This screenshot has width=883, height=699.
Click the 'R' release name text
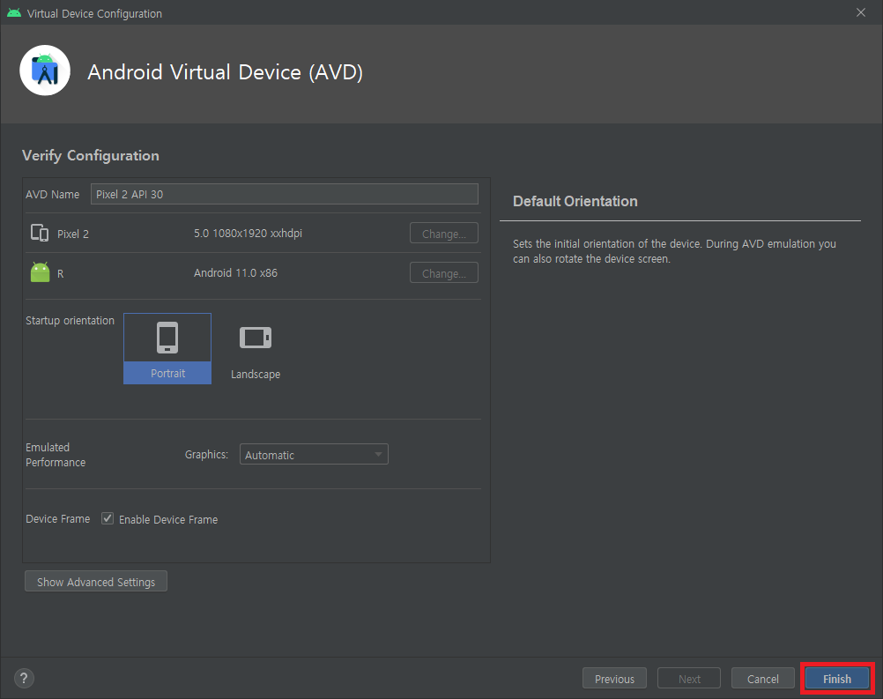(60, 274)
